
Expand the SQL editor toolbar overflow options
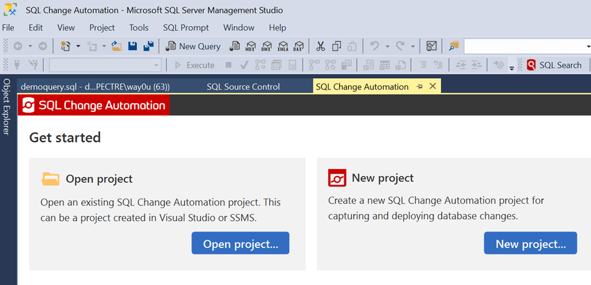click(511, 68)
